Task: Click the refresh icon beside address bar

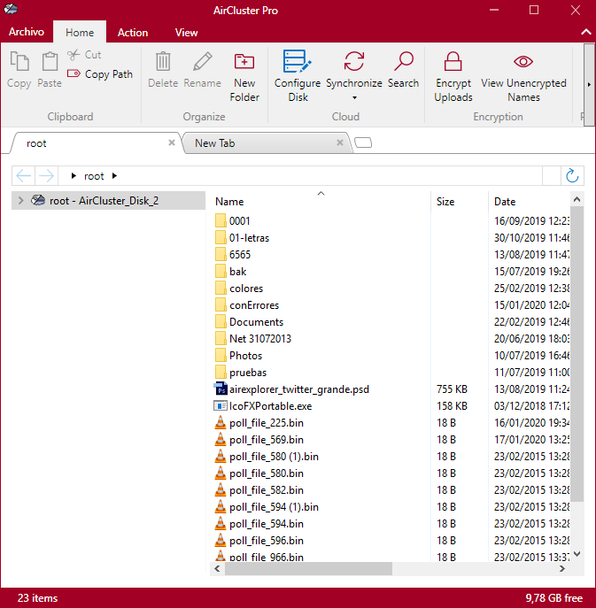Action: point(572,175)
